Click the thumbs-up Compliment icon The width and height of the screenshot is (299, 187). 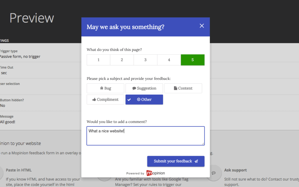click(94, 100)
